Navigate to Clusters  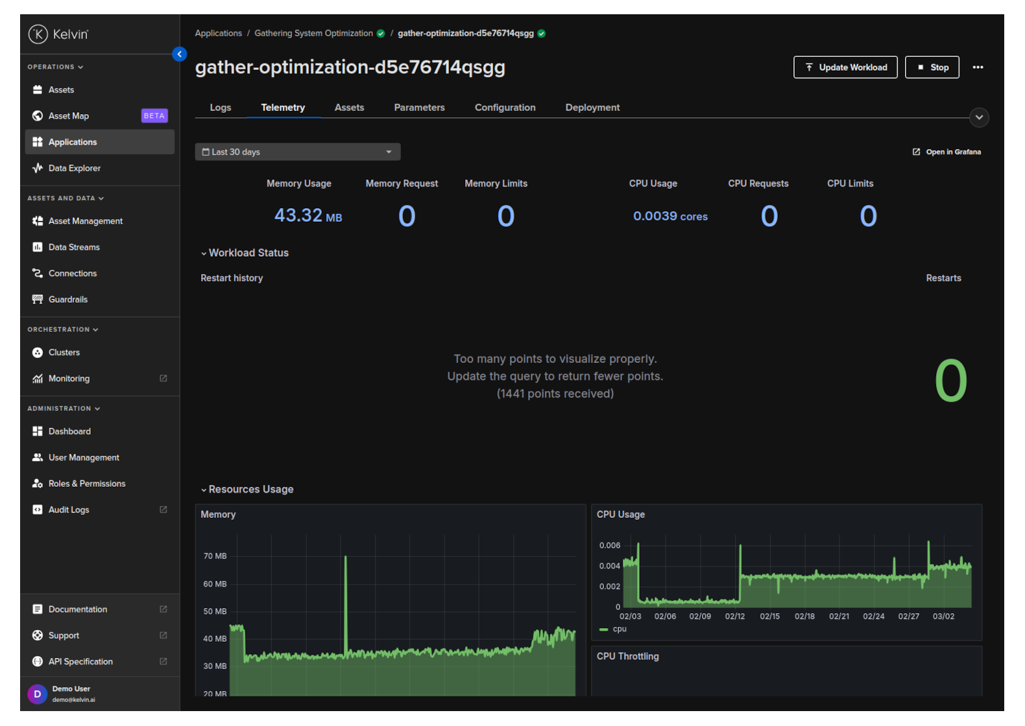click(64, 353)
